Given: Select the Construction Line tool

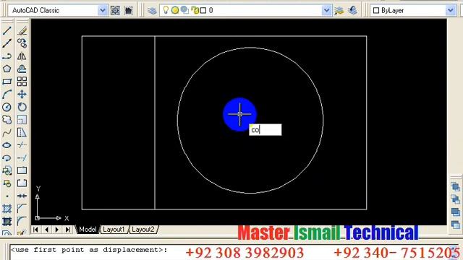Looking at the screenshot, I should point(7,43).
